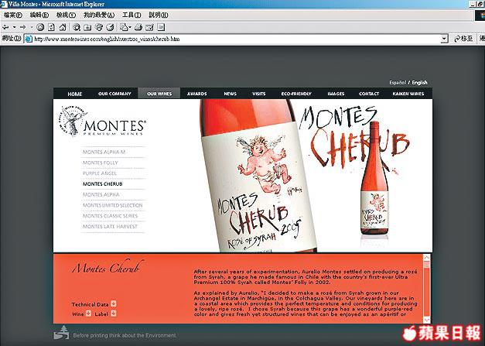Open the Favorites folder toolbar icon
The width and height of the screenshot is (485, 346).
(x=87, y=28)
